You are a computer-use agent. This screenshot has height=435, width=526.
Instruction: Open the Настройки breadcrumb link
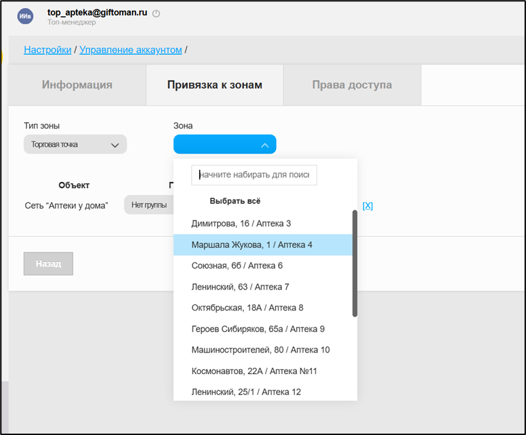tap(47, 50)
